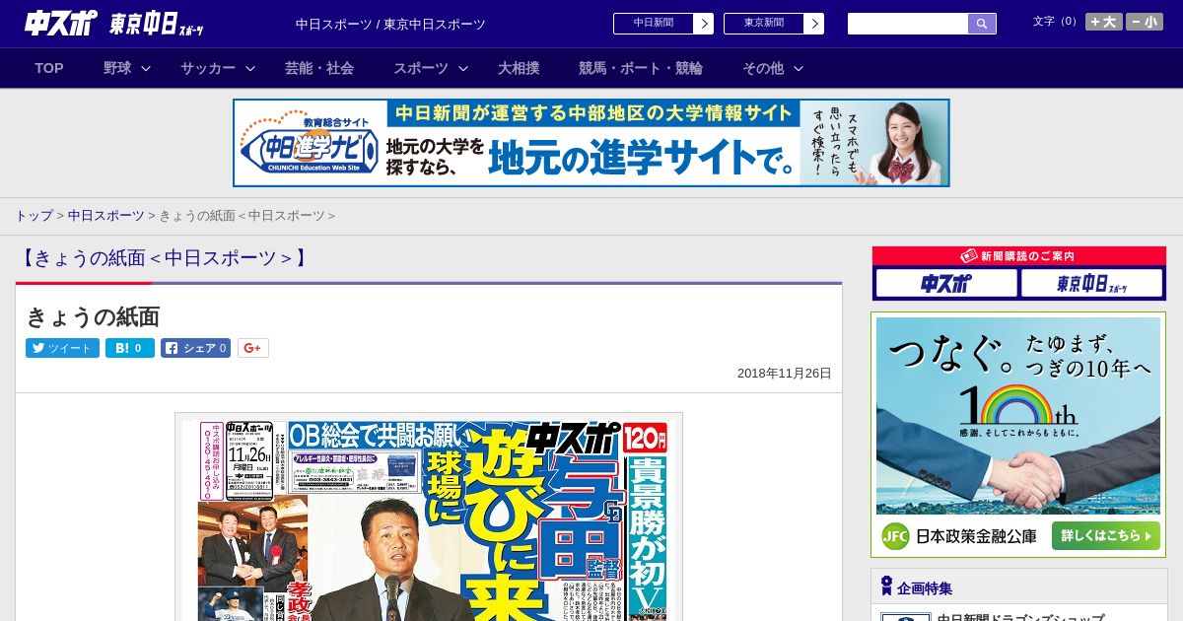Click the magnifier search button

pos(982,24)
